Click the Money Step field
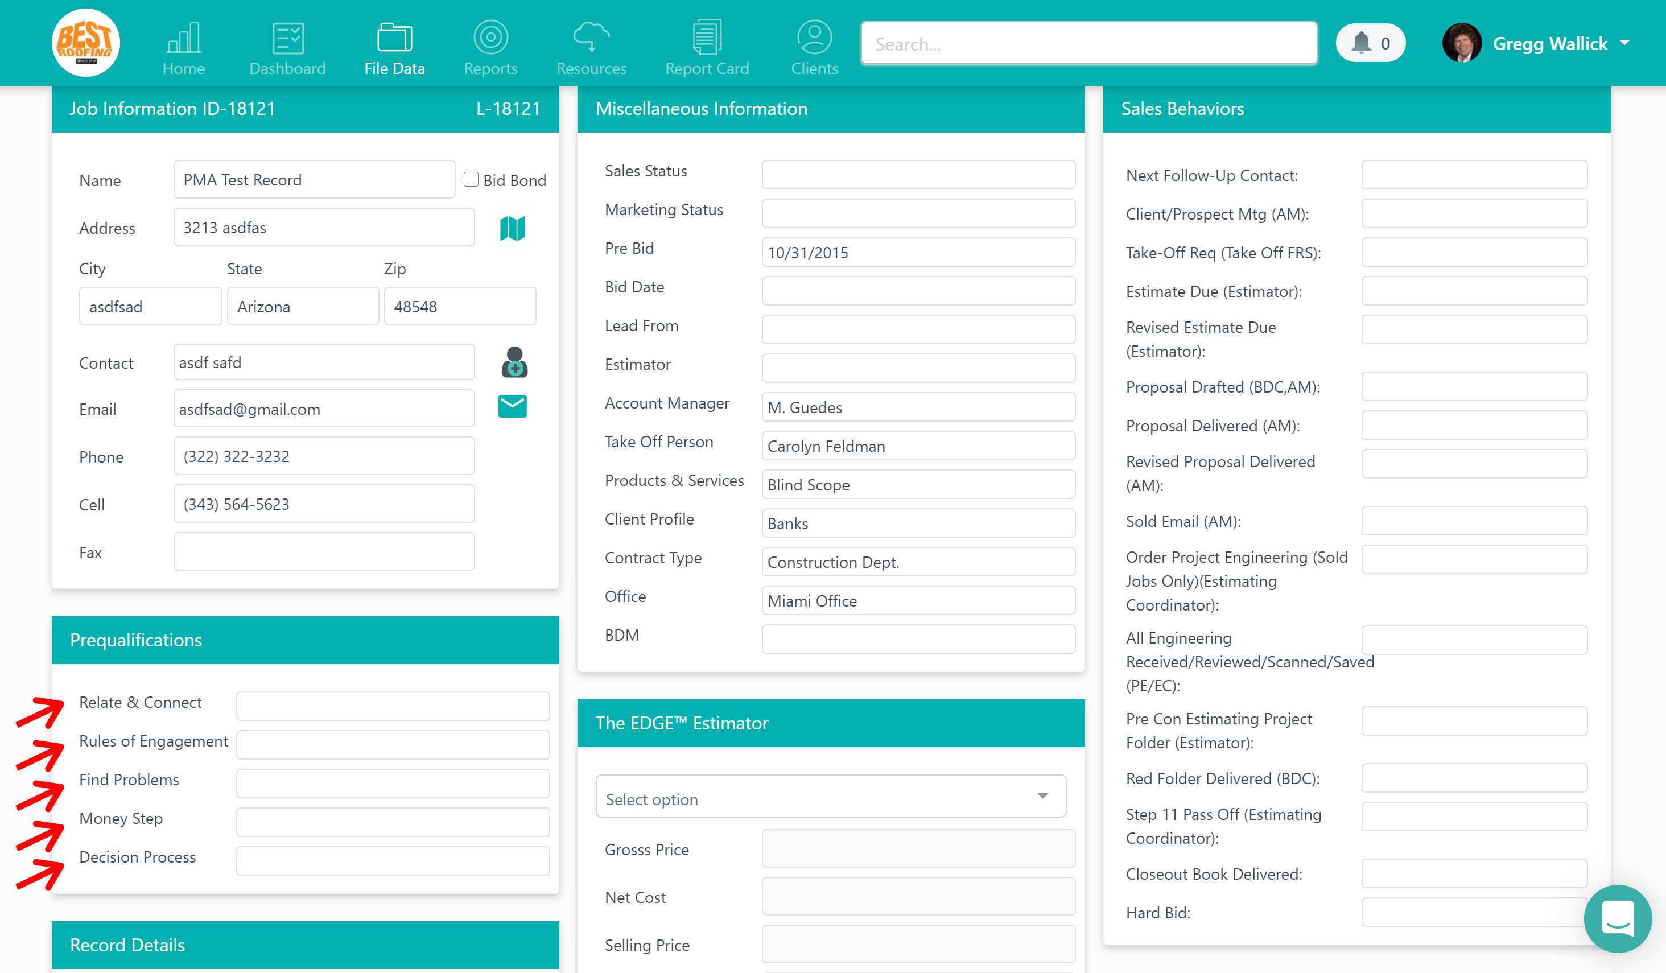Image resolution: width=1666 pixels, height=973 pixels. (393, 822)
